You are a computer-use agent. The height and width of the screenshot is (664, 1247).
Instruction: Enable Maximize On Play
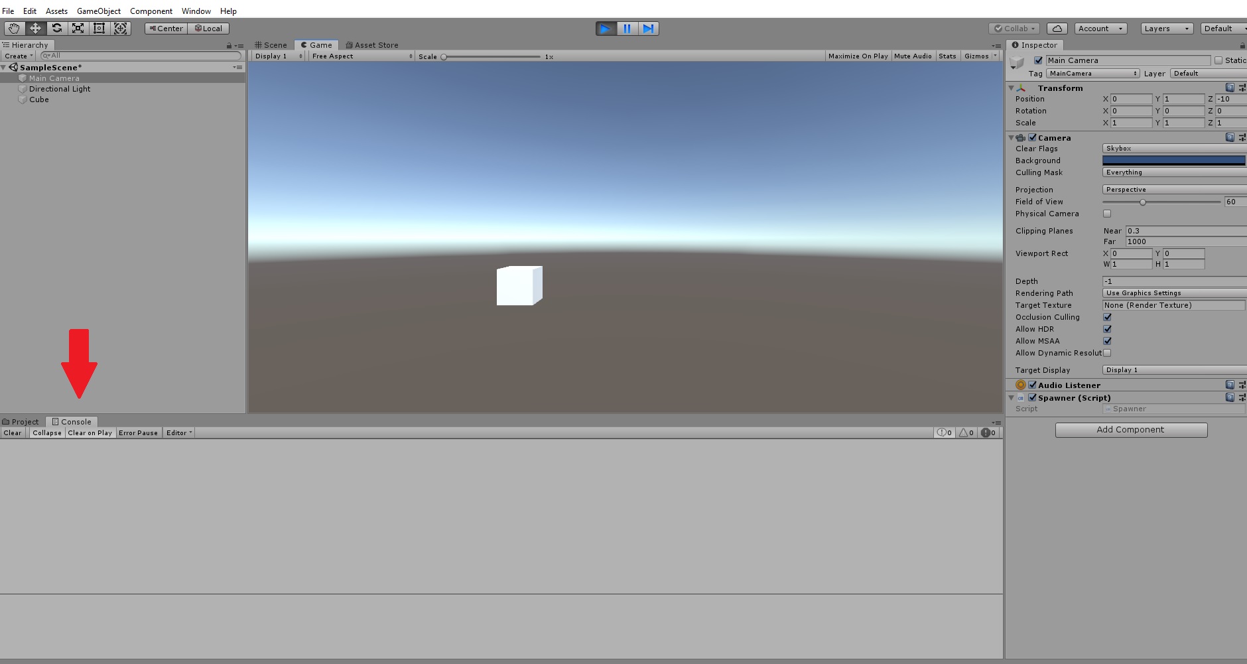pyautogui.click(x=858, y=56)
